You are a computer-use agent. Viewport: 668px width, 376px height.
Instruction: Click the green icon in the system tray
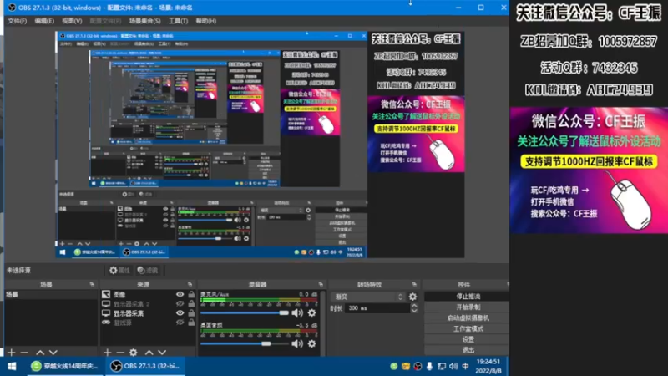[393, 366]
